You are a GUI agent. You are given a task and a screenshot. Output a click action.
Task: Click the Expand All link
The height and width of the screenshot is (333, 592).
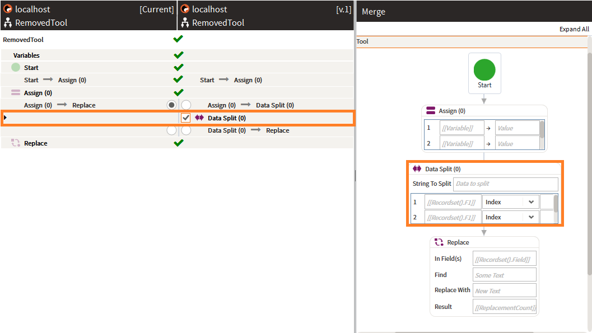coord(574,29)
